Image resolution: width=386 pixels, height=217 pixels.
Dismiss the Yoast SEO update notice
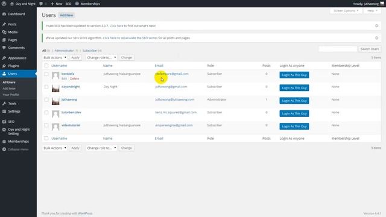click(376, 26)
